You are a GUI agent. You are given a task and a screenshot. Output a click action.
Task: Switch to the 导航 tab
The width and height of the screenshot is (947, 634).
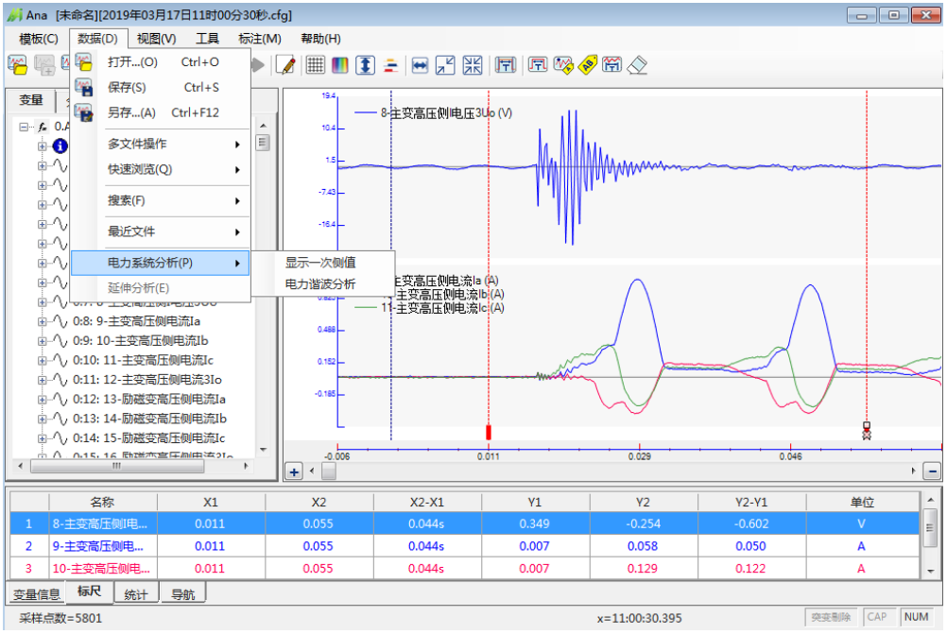coord(183,594)
